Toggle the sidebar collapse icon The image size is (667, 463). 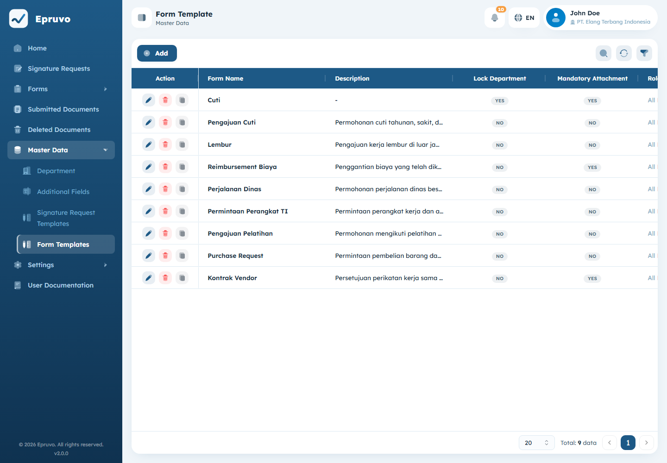point(142,18)
